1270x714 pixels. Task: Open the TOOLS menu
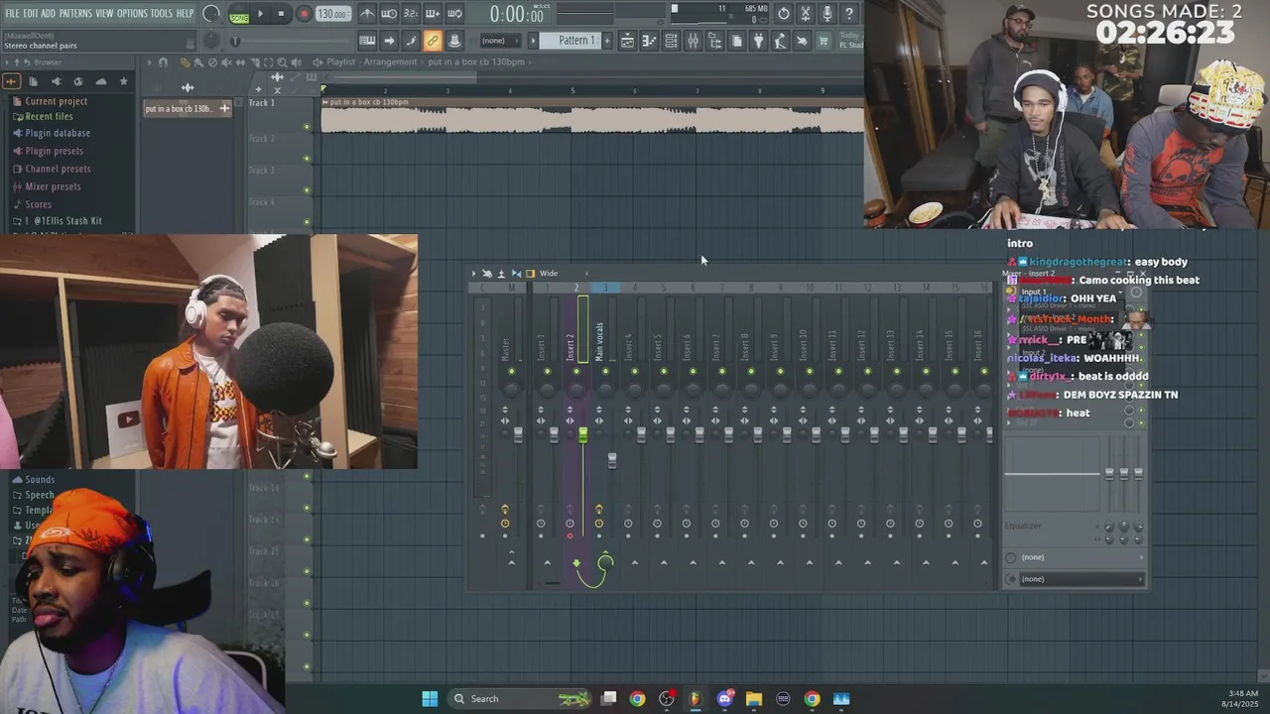click(162, 13)
